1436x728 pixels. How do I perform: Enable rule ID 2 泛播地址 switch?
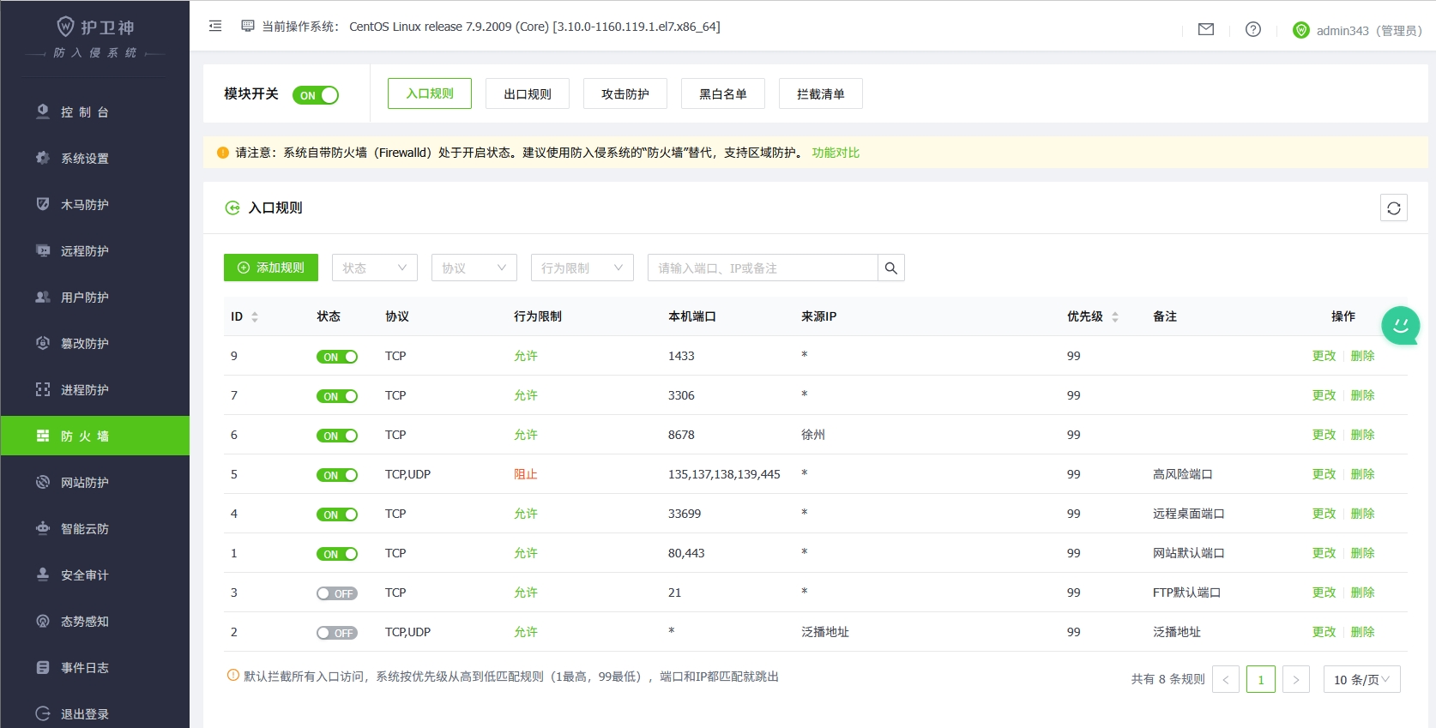(337, 633)
